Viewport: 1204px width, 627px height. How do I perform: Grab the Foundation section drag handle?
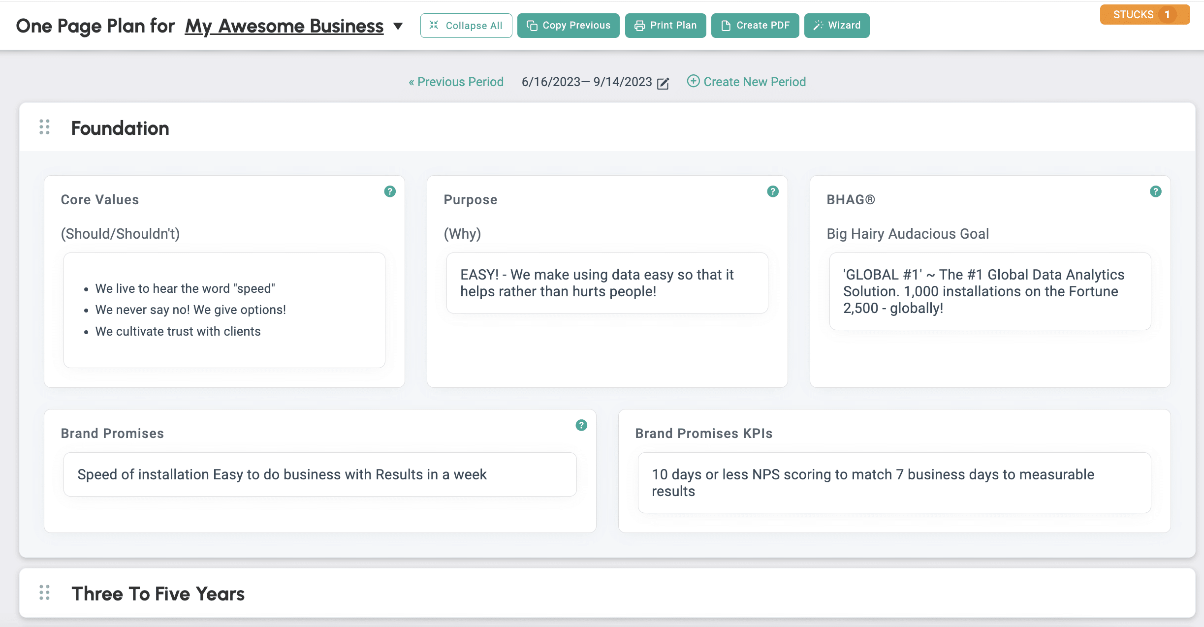(x=45, y=127)
